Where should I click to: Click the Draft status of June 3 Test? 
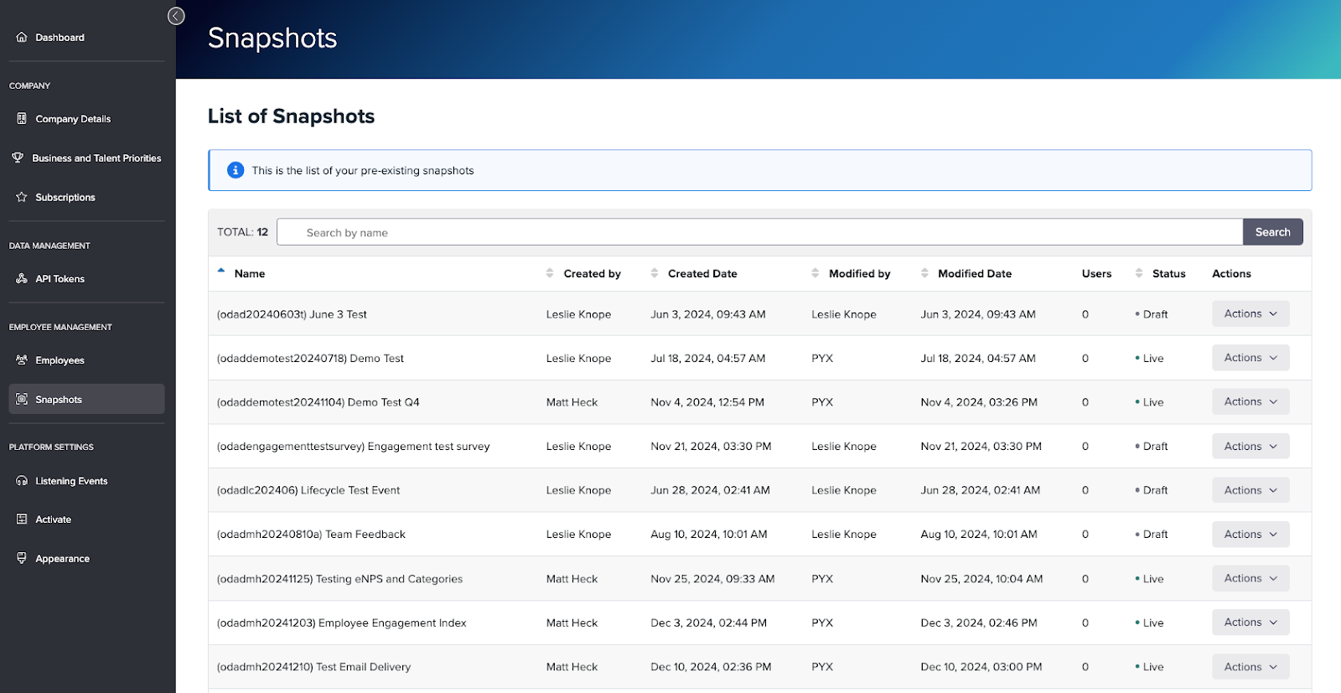pos(1152,314)
